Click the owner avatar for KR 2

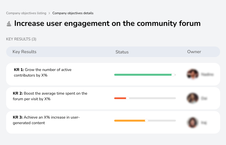pos(193,98)
